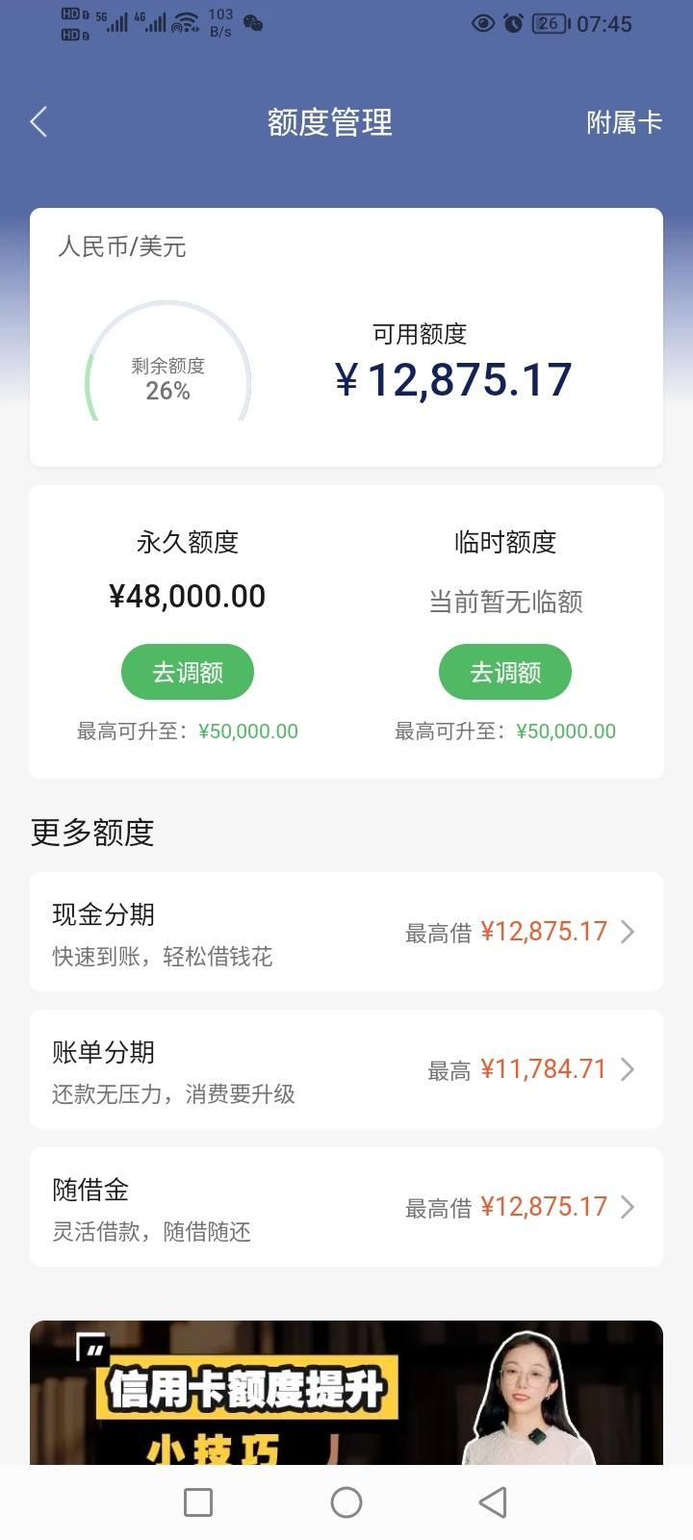Tap the WeChat notification icon
The height and width of the screenshot is (1540, 693).
click(x=253, y=23)
